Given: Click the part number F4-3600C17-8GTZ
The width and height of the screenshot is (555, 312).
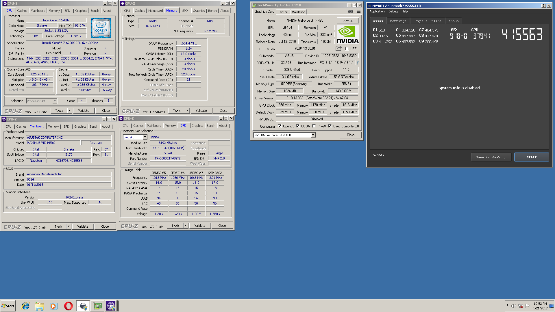Looking at the screenshot, I should (x=168, y=159).
